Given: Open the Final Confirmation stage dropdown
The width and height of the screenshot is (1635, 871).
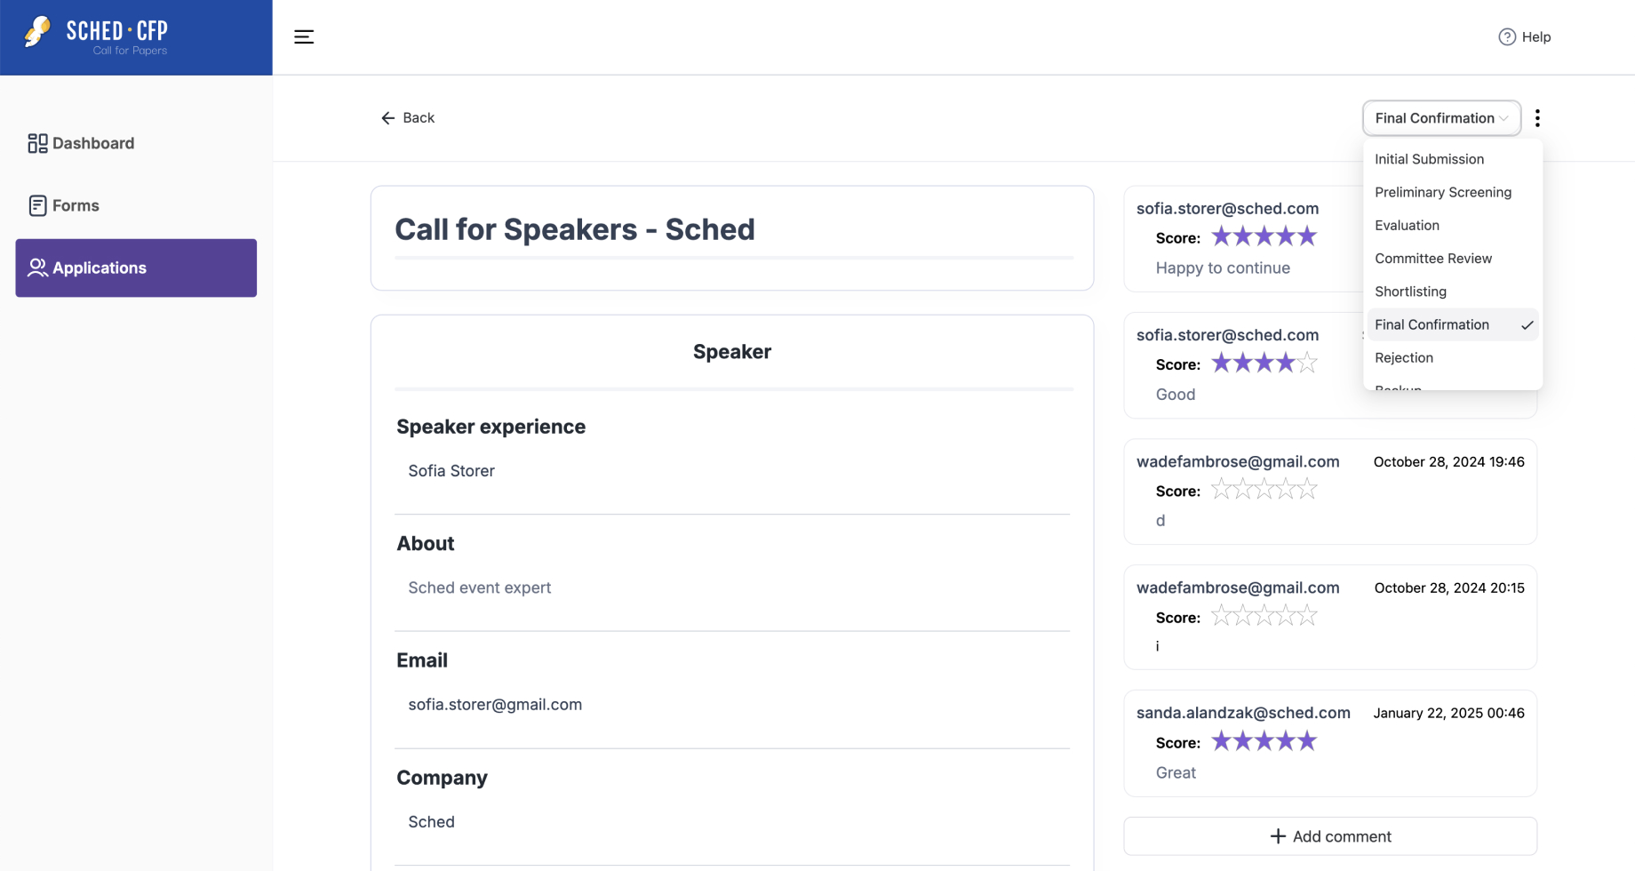Looking at the screenshot, I should pos(1441,118).
